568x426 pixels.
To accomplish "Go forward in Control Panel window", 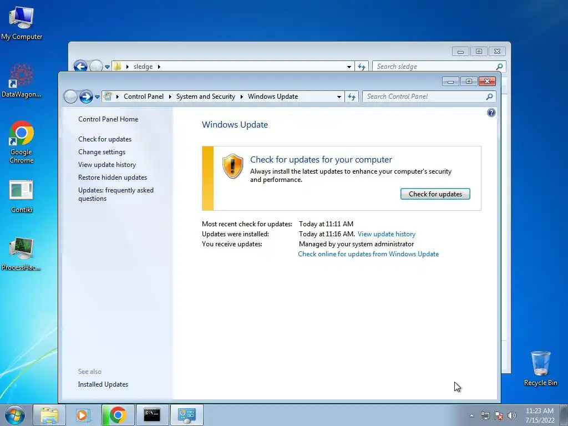I will [86, 97].
